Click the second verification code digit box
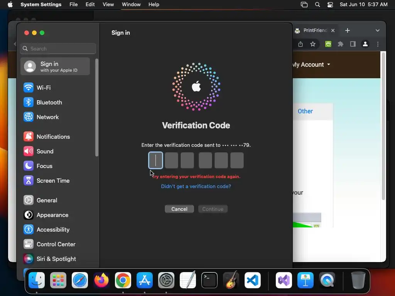 pyautogui.click(x=172, y=160)
